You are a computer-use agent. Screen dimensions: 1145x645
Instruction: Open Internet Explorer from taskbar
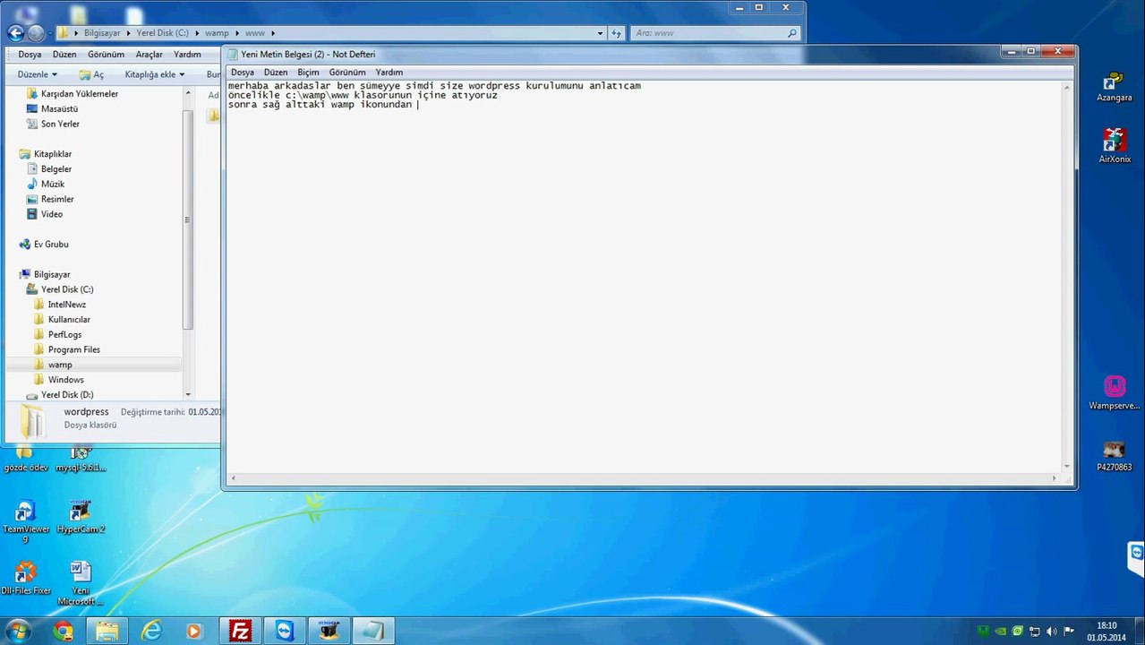(151, 631)
